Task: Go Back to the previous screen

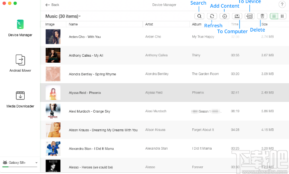Action: (52, 5)
